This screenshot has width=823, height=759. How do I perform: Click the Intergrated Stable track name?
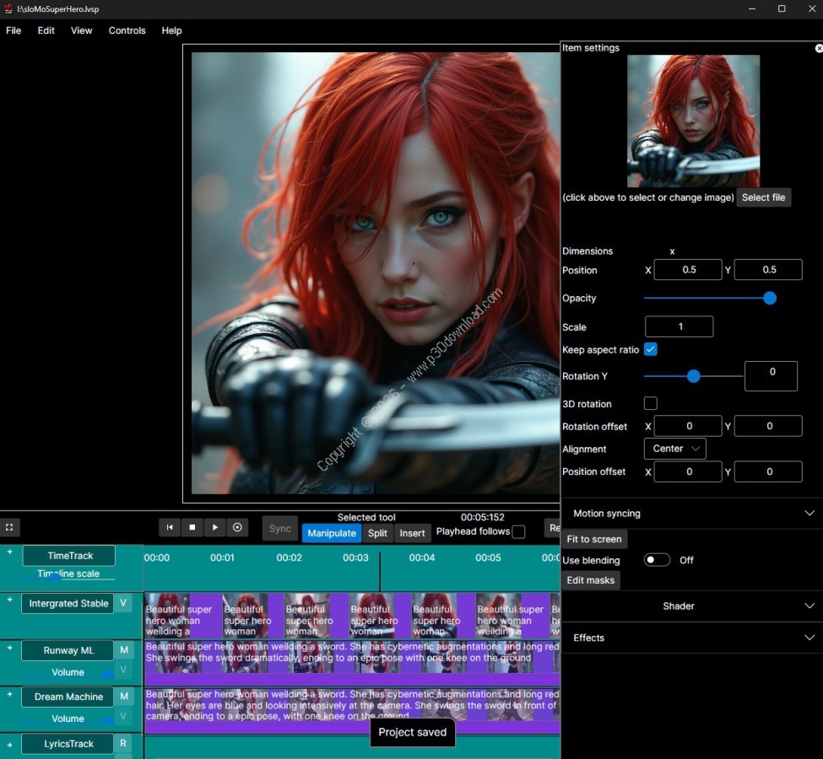pos(68,603)
